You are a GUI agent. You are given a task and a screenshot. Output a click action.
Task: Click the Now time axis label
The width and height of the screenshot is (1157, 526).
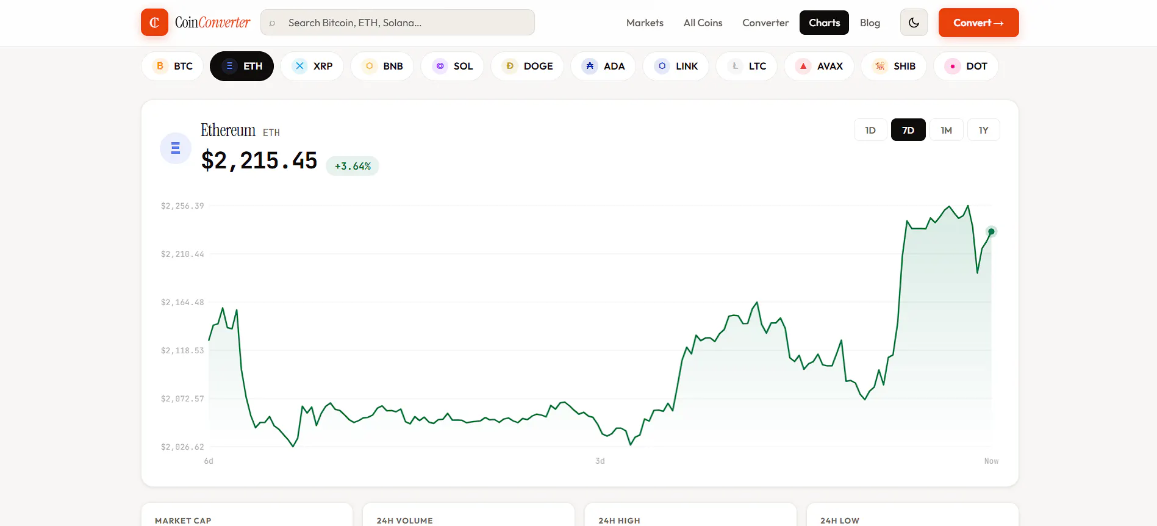tap(991, 461)
